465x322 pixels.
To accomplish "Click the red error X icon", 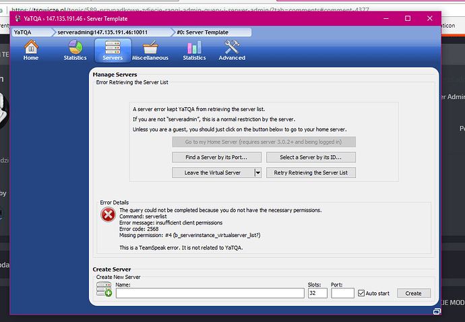I will 108,215.
